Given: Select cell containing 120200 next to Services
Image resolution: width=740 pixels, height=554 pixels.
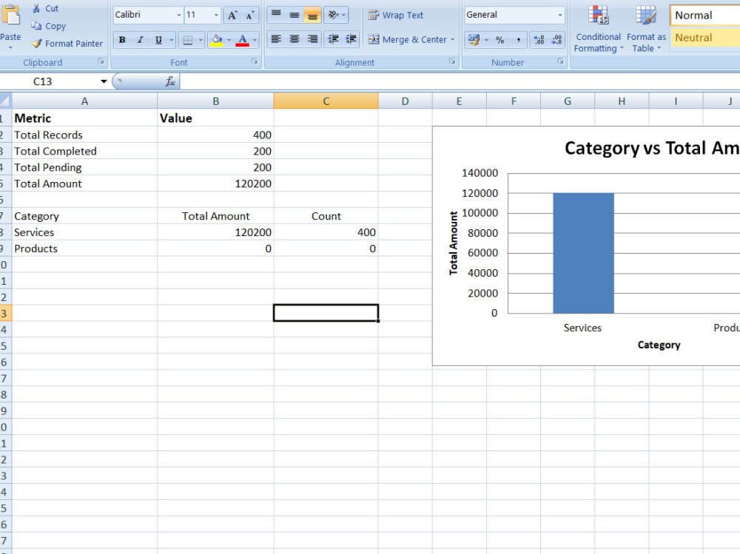Looking at the screenshot, I should (x=215, y=232).
